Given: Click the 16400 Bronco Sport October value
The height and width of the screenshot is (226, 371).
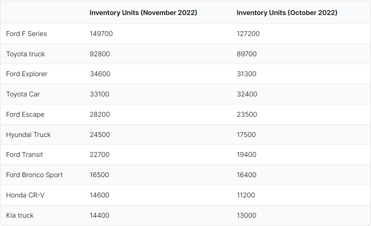Looking at the screenshot, I should [247, 175].
